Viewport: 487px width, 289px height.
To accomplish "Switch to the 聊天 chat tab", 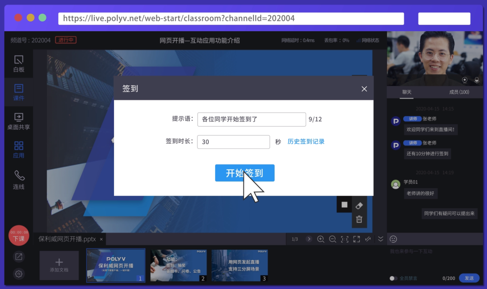I will click(406, 92).
